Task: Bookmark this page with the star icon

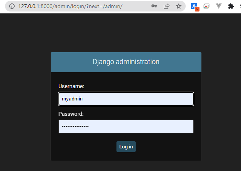Action: click(179, 6)
